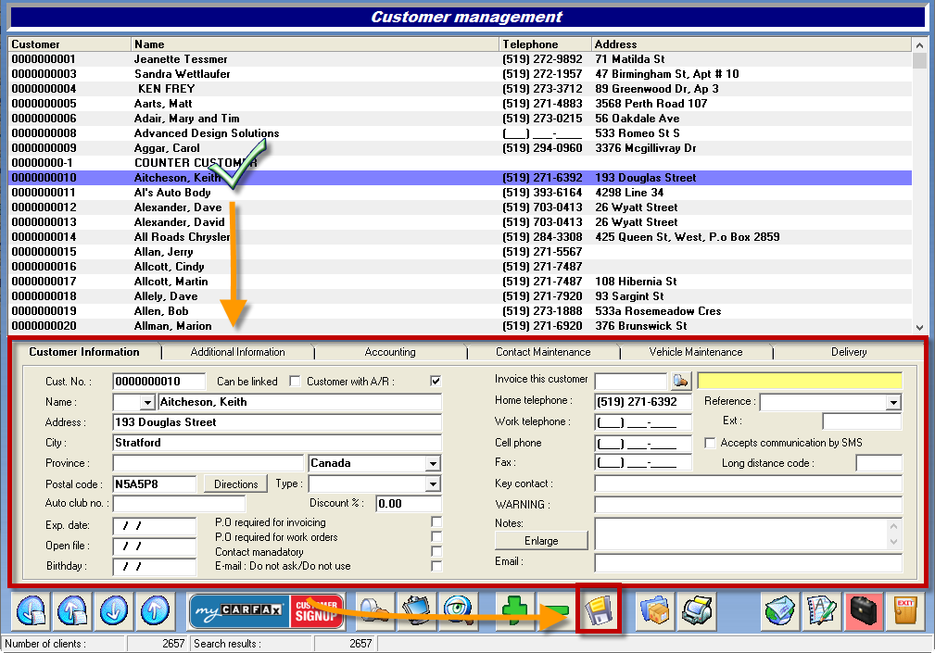This screenshot has height=653, width=935.
Task: Enable Accepts communication by SMS
Action: tap(710, 443)
